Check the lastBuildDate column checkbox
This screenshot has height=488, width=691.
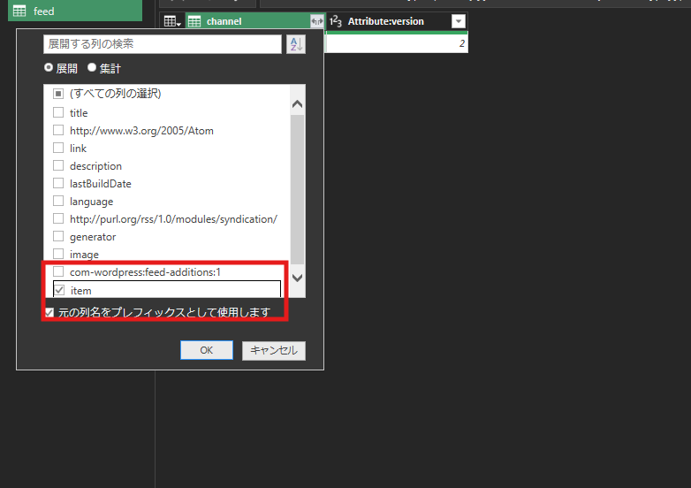click(58, 183)
